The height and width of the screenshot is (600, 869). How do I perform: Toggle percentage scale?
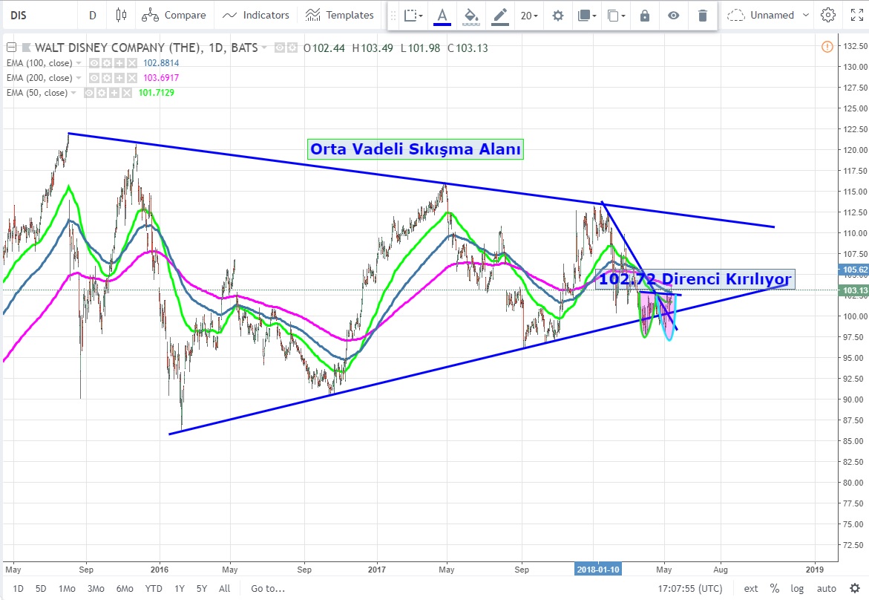(775, 589)
